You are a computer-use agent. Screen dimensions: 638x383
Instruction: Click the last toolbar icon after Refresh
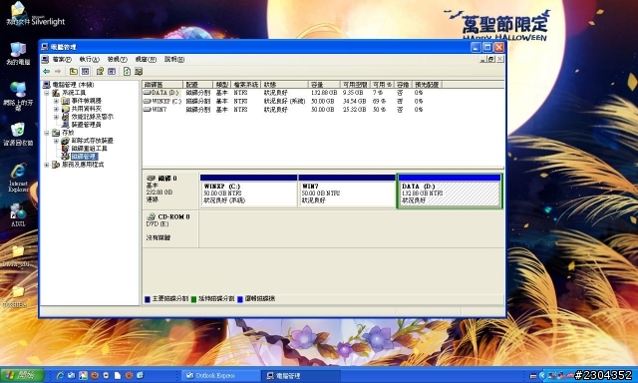pos(139,72)
